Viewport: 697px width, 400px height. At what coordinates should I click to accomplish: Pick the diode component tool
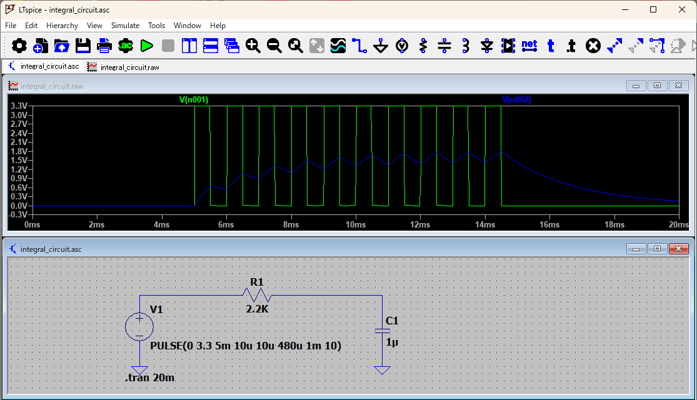pyautogui.click(x=487, y=46)
